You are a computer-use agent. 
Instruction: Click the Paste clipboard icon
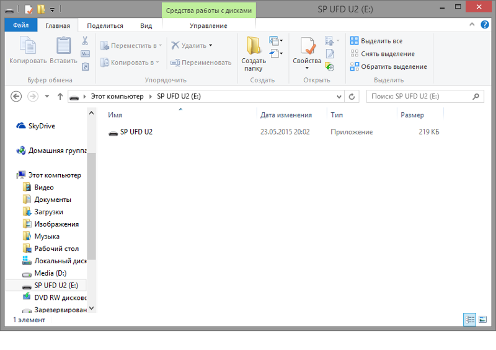[x=63, y=46]
